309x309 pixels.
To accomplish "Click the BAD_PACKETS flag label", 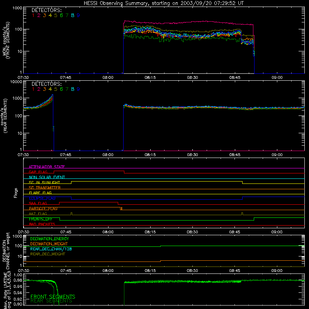I will pyautogui.click(x=42, y=224).
